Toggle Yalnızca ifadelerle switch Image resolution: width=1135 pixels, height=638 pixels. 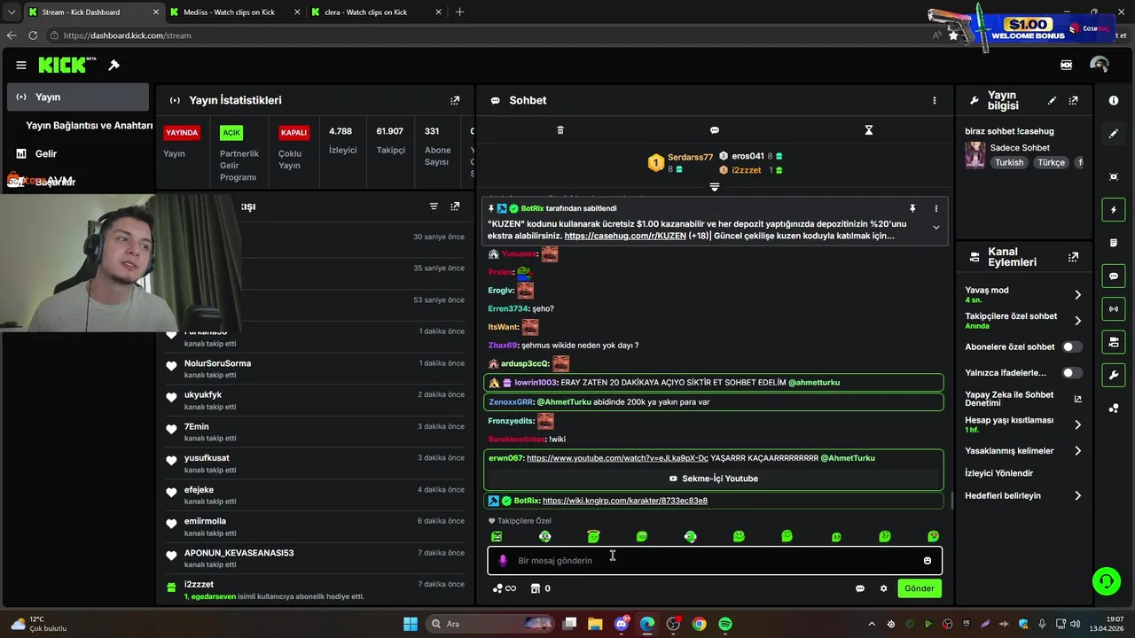(1072, 373)
